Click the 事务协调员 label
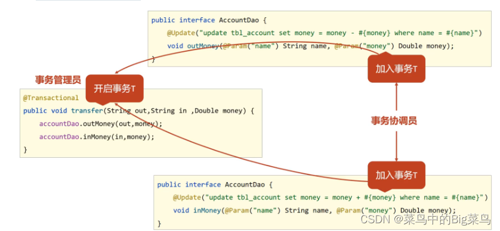The width and height of the screenshot is (500, 231). coord(394,120)
